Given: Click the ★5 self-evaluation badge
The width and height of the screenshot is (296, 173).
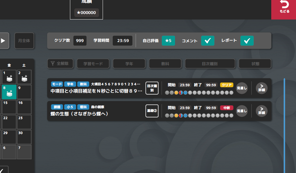Looking at the screenshot, I should 168,41.
